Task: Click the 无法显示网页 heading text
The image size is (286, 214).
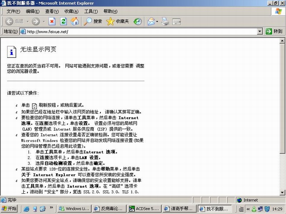Action: 38,49
